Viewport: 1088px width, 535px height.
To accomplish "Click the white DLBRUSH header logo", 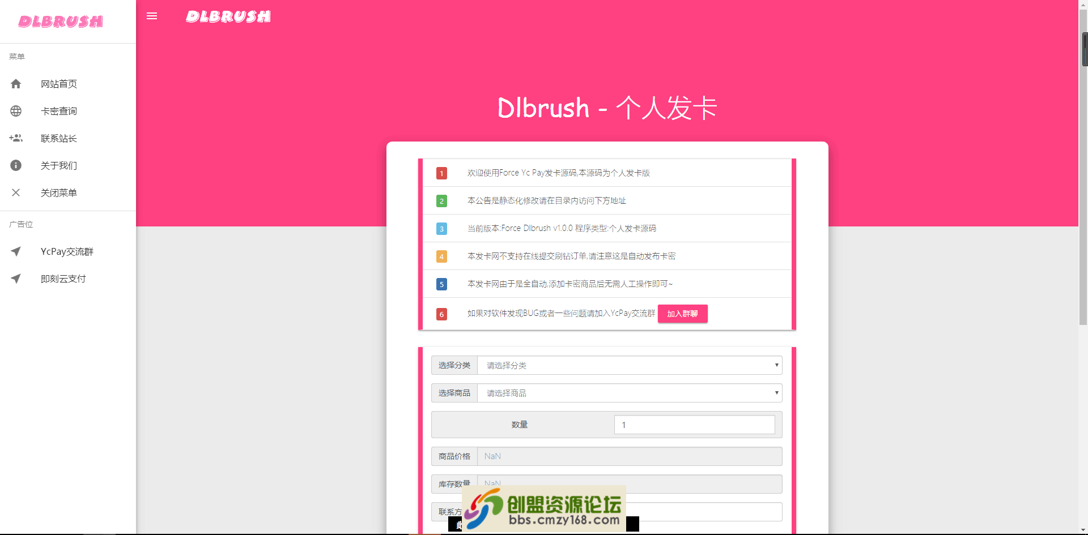I will coord(228,16).
